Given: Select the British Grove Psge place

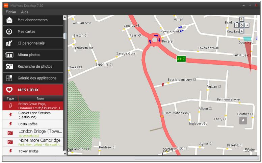Looking at the screenshot, I should [33, 106].
